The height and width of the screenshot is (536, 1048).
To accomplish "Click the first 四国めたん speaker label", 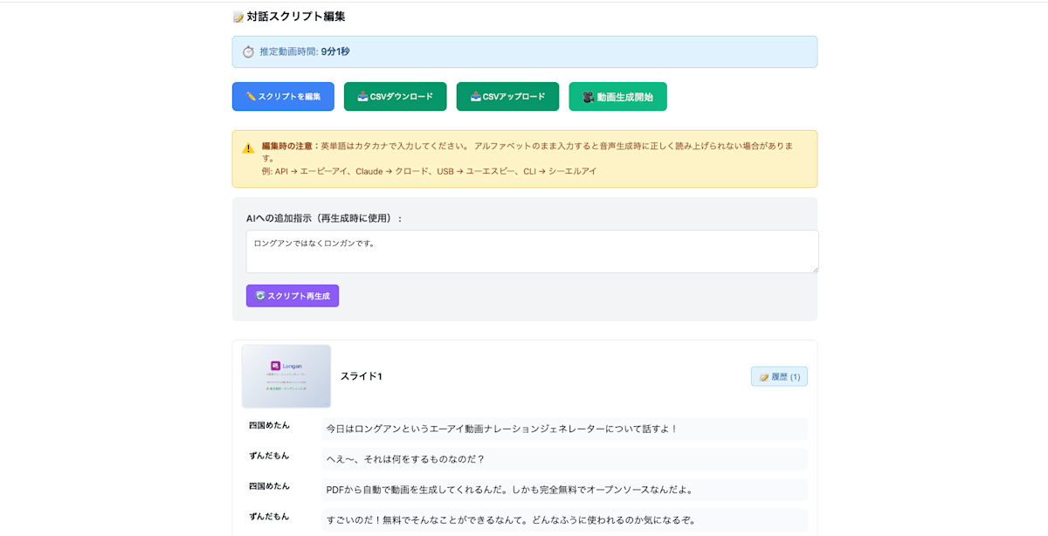I will click(269, 425).
